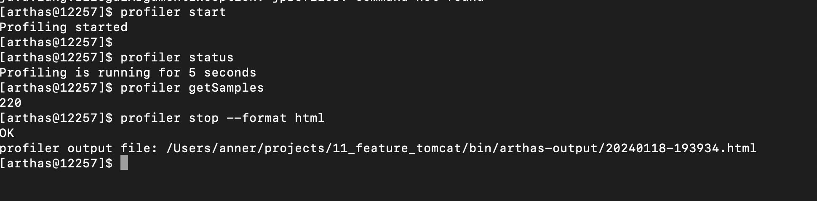
Task: Click the "profiler status" command text
Action: (177, 57)
